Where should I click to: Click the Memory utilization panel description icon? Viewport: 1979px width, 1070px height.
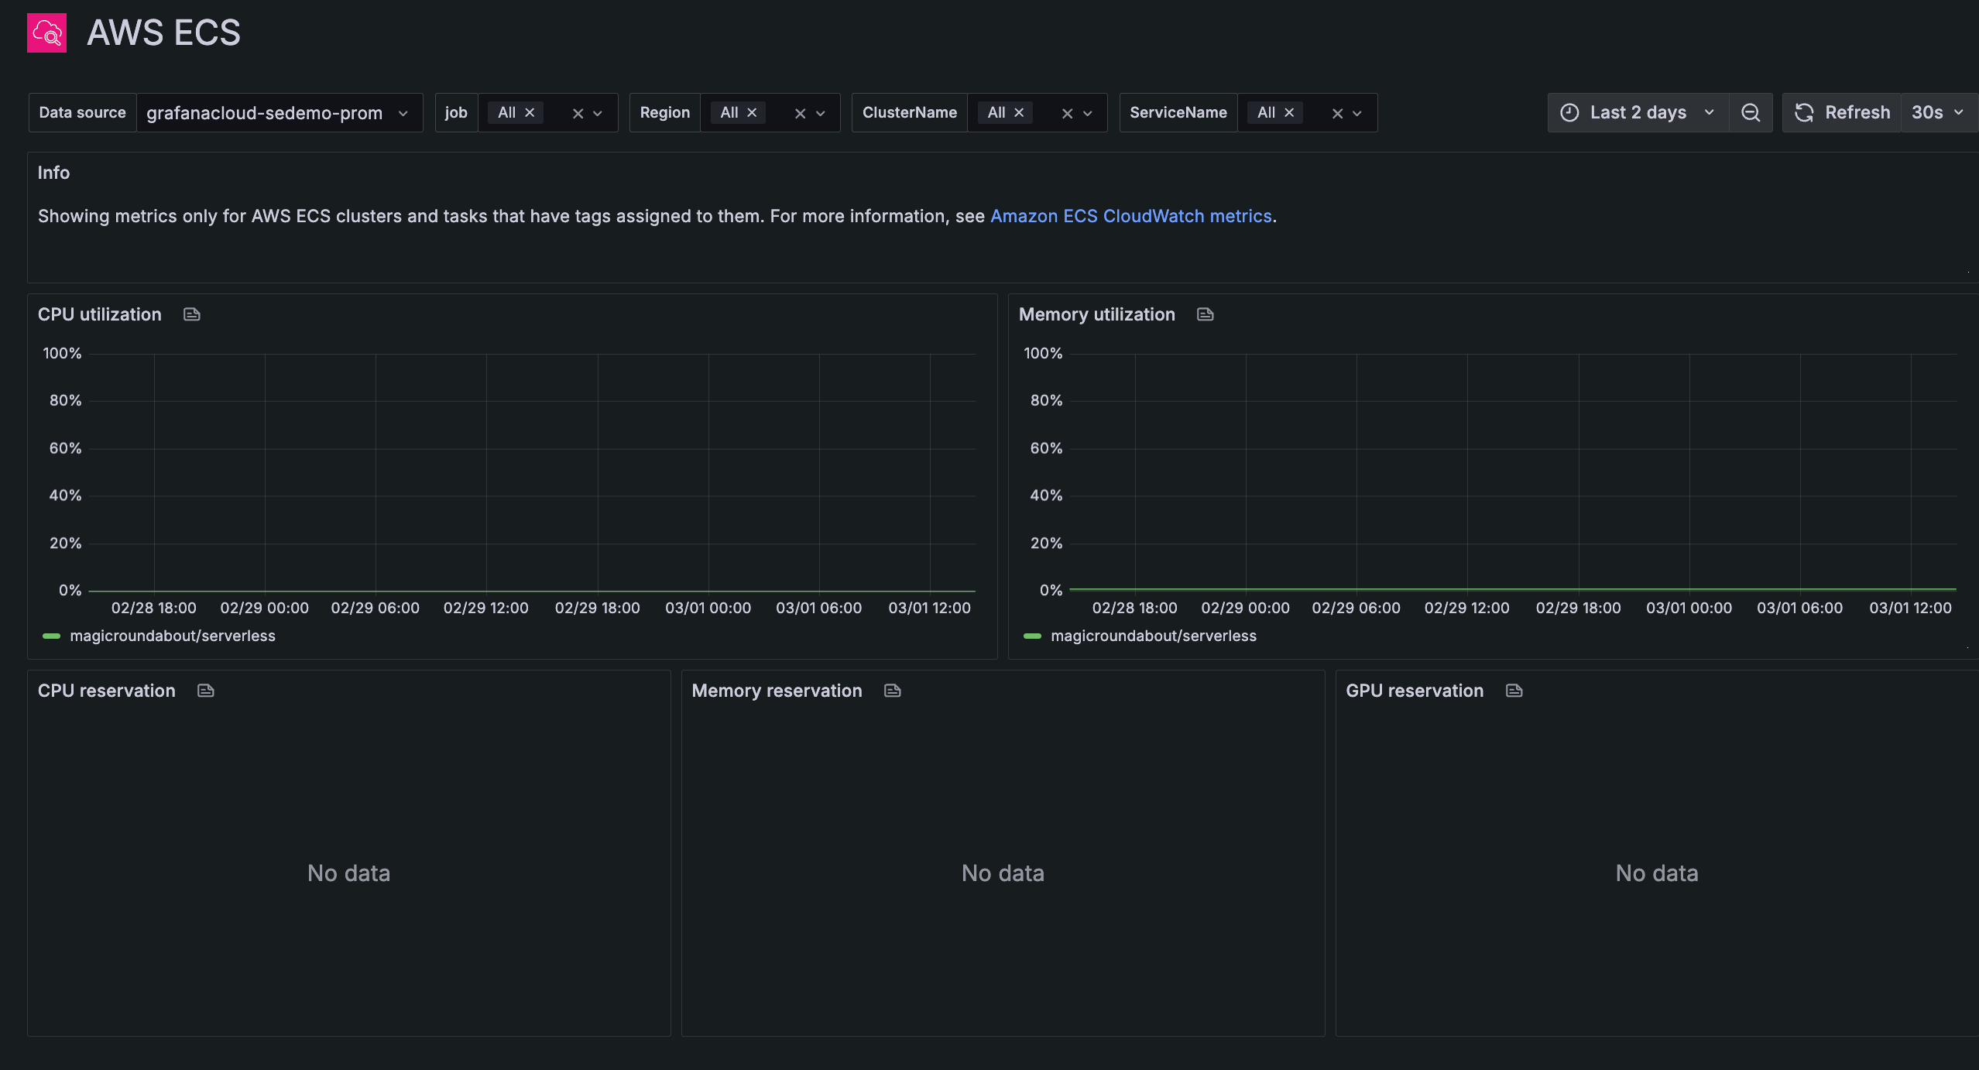(x=1206, y=314)
